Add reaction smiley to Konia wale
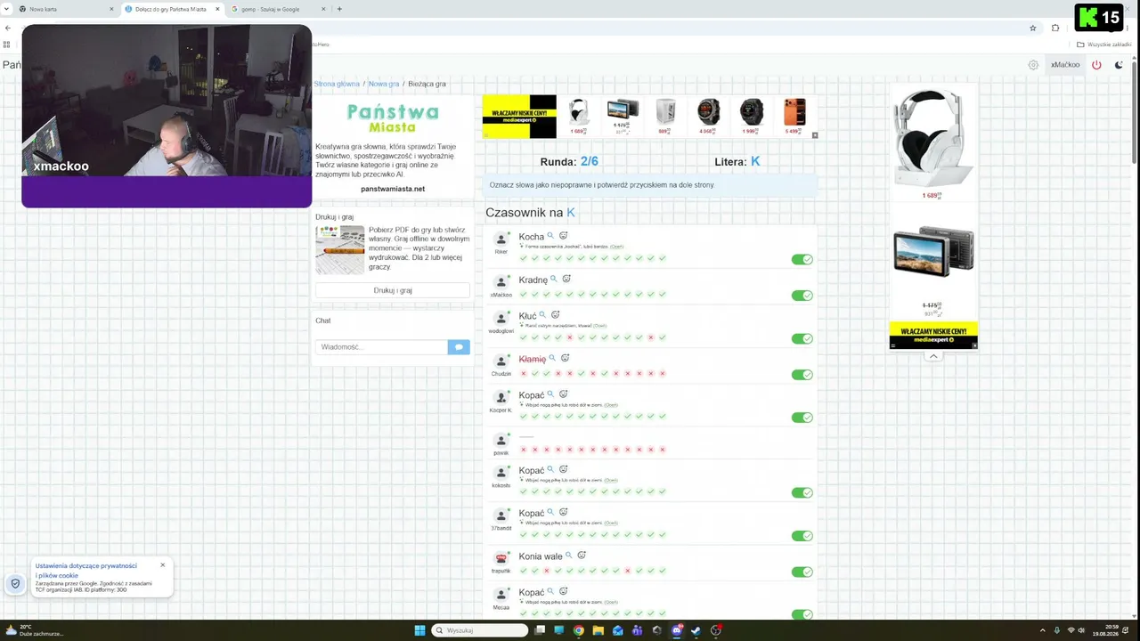The height and width of the screenshot is (641, 1140). (x=582, y=556)
